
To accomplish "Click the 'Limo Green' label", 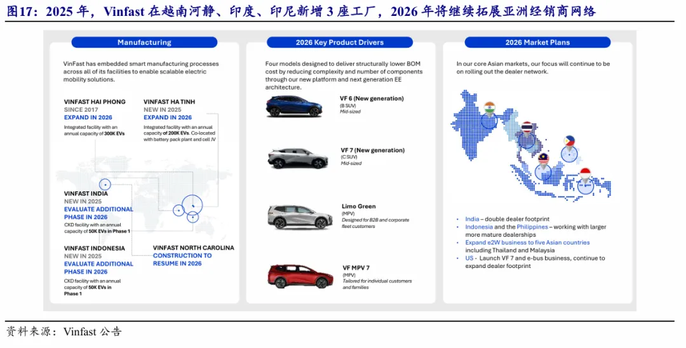I will tap(358, 206).
